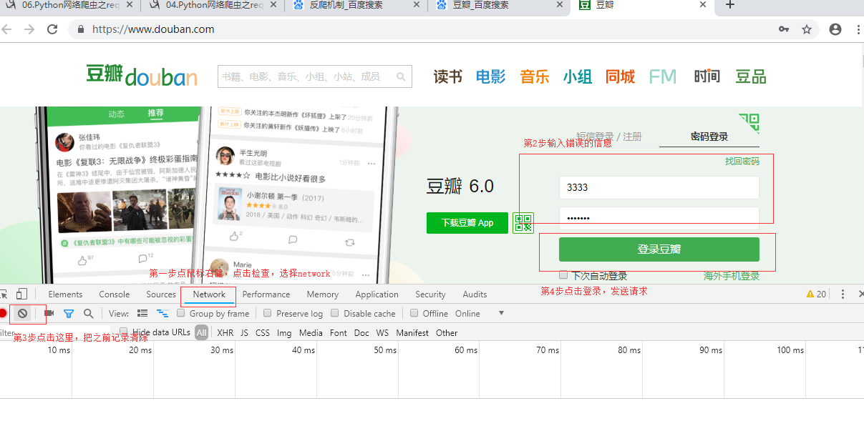Image resolution: width=864 pixels, height=446 pixels.
Task: Filter requests by JS type
Action: pos(244,332)
